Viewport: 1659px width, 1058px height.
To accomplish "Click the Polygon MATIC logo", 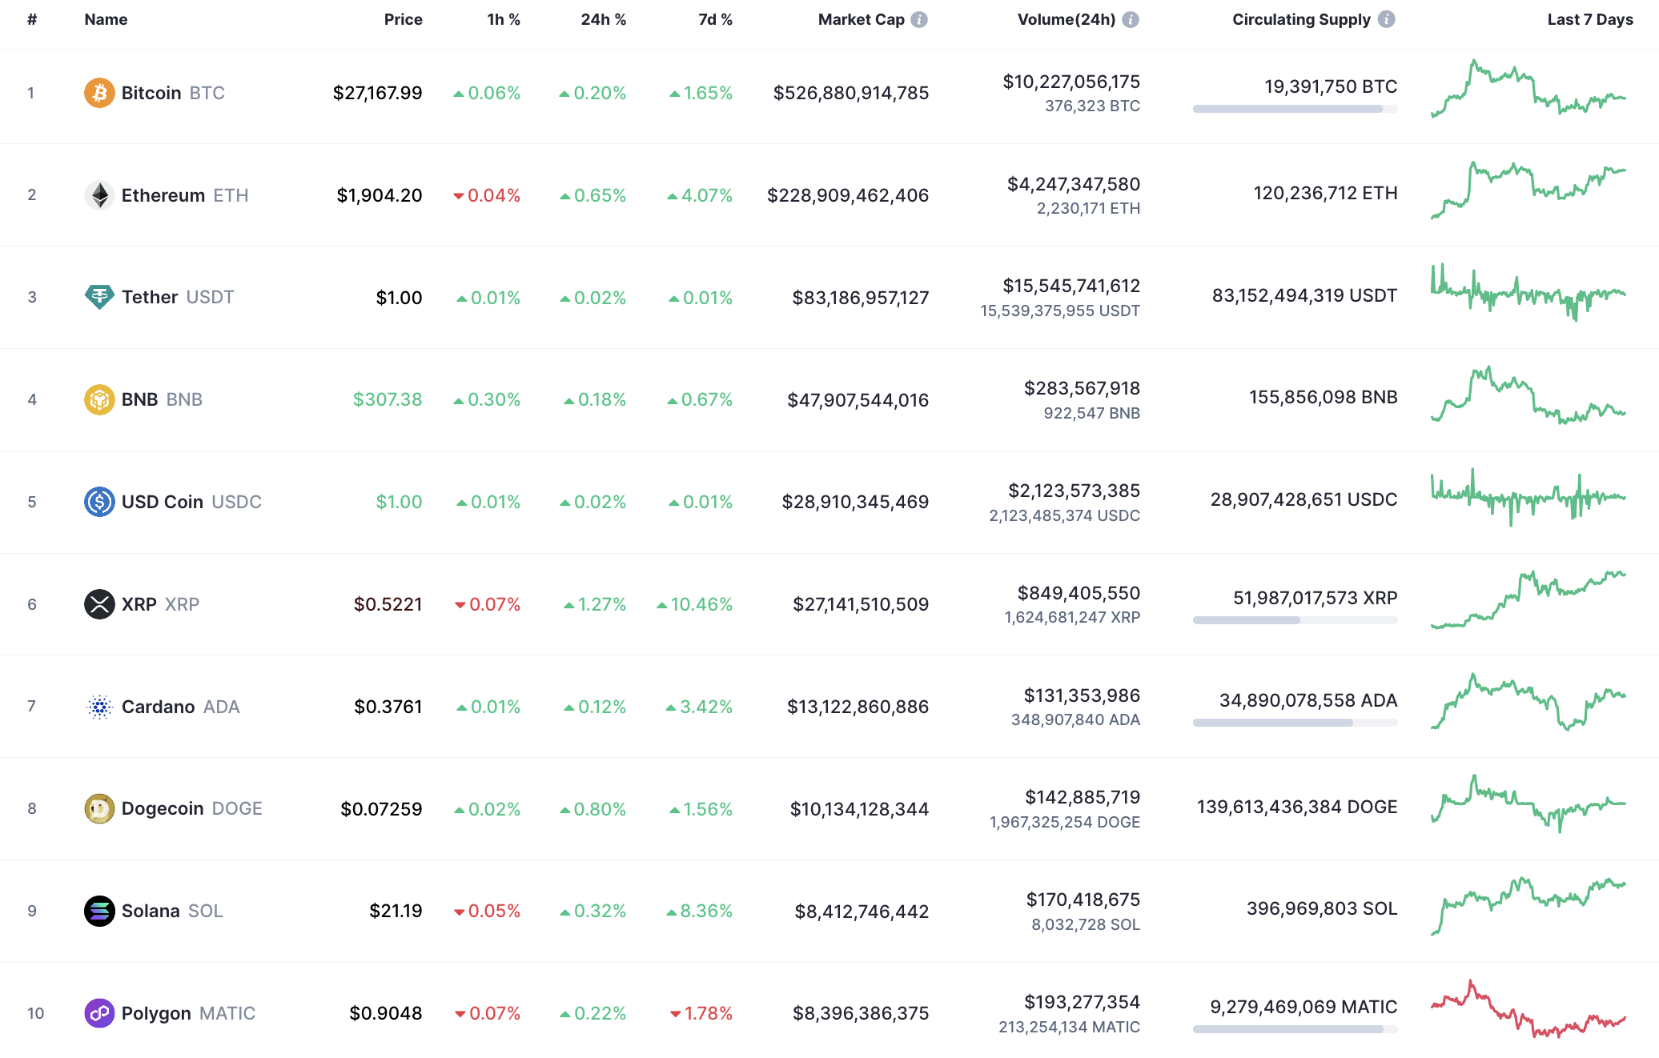I will click(x=99, y=1012).
